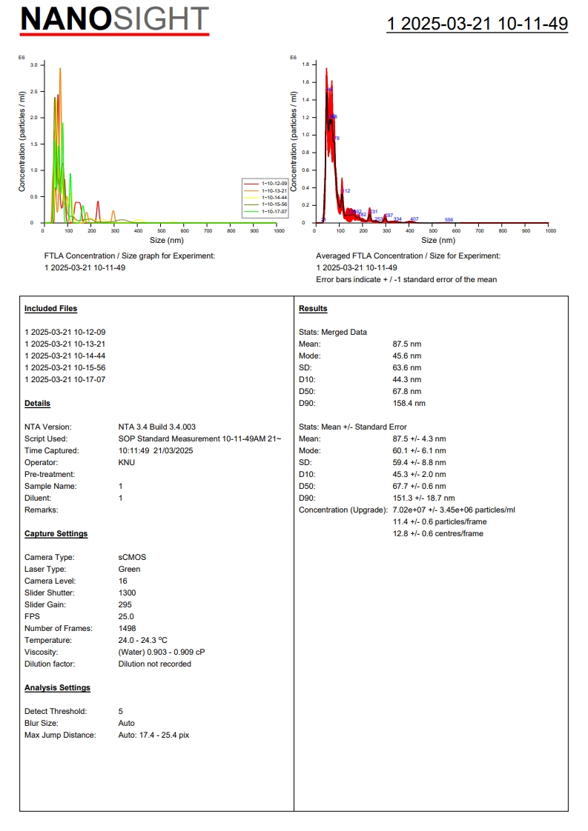
Task: Click the NanoSight logo in the header
Action: point(115,20)
